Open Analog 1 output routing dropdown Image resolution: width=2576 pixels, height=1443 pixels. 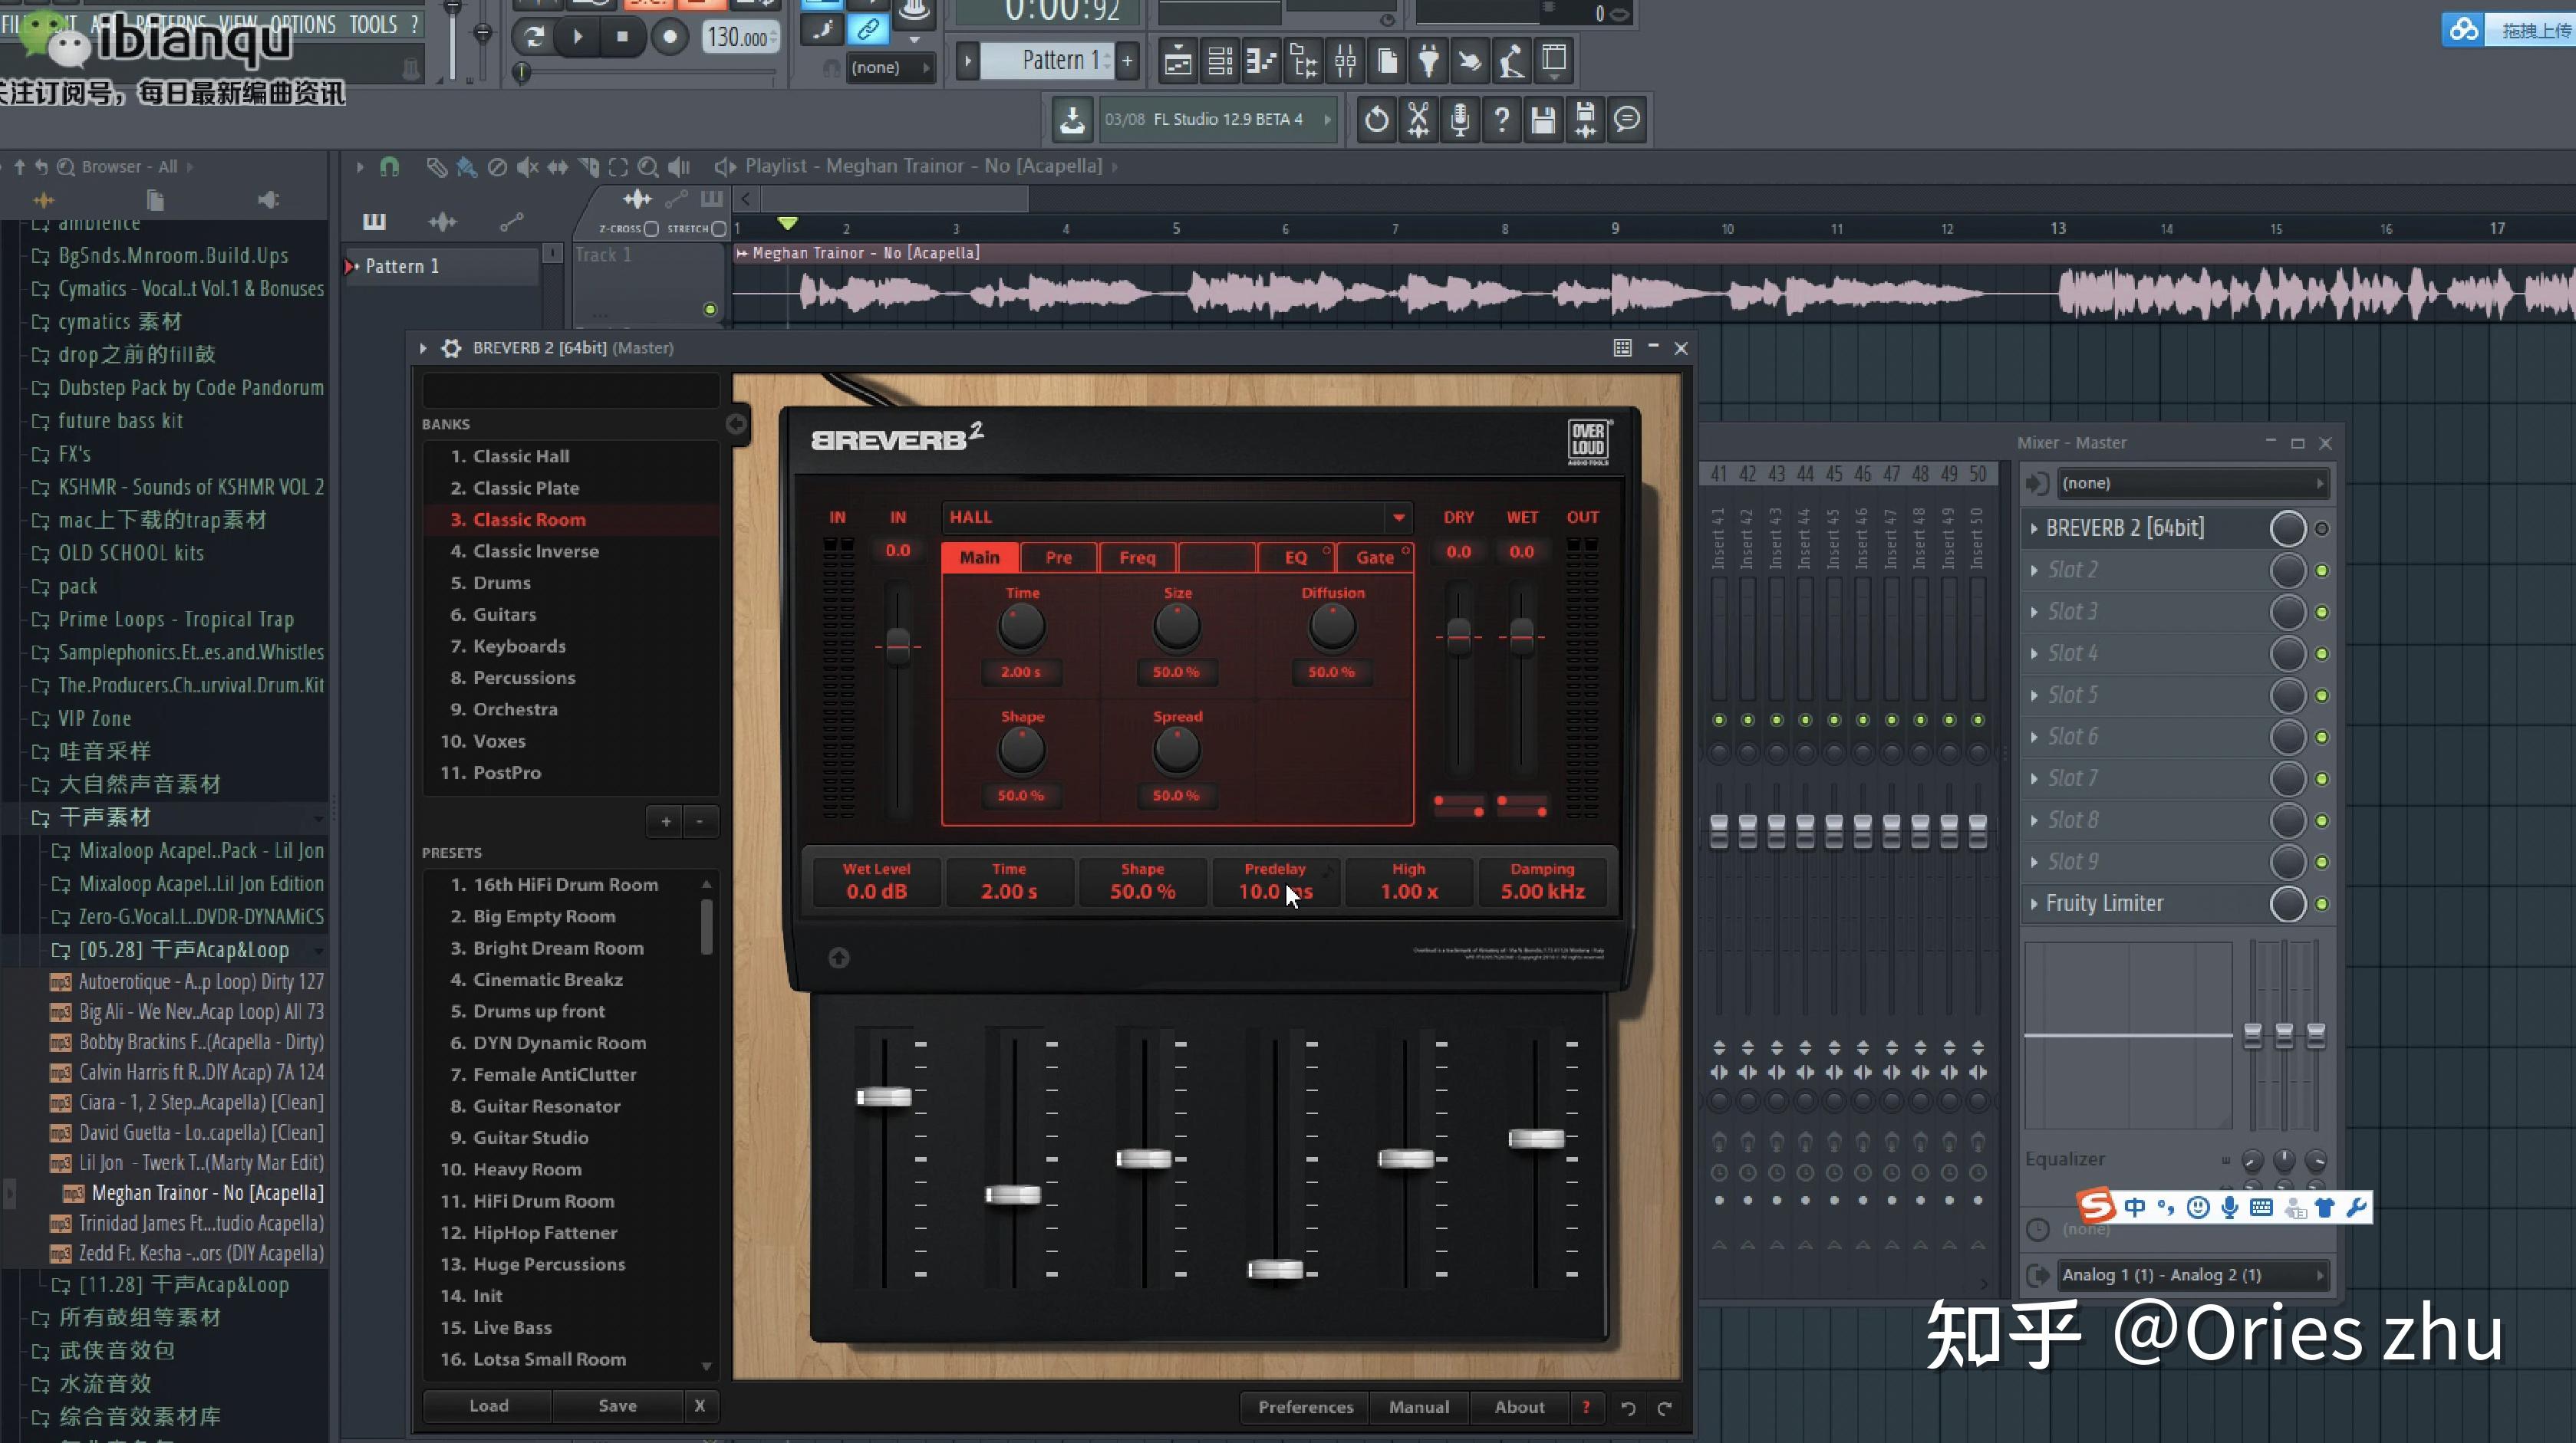2190,1275
